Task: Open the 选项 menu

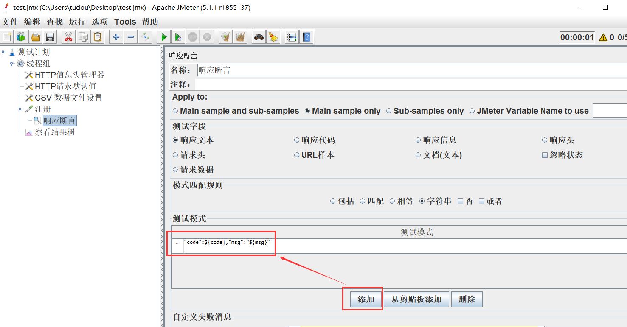Action: pyautogui.click(x=100, y=22)
